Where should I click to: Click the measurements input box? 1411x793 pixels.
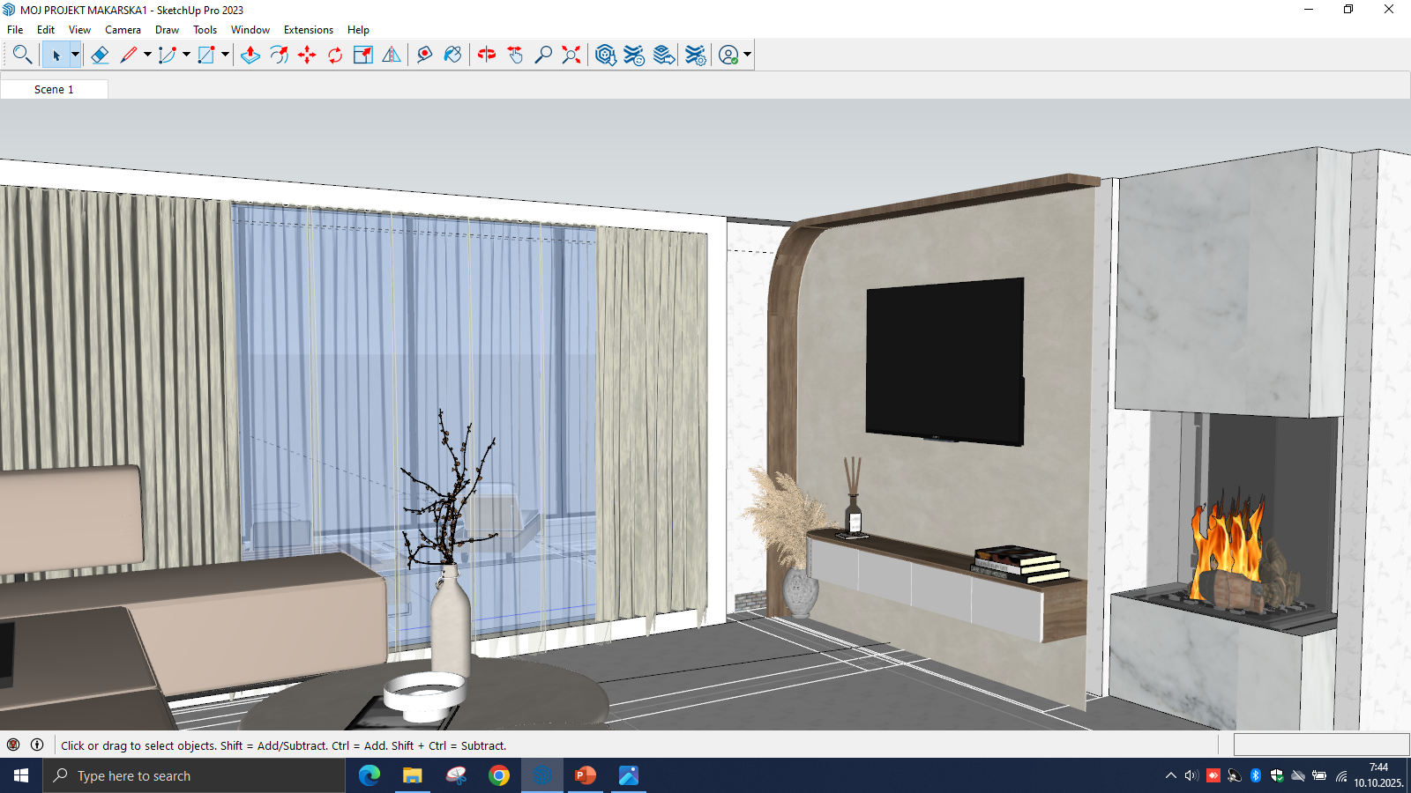[1320, 745]
